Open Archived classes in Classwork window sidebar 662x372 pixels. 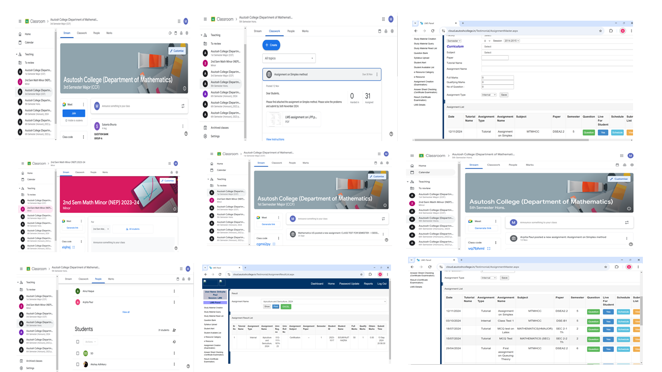click(x=219, y=128)
